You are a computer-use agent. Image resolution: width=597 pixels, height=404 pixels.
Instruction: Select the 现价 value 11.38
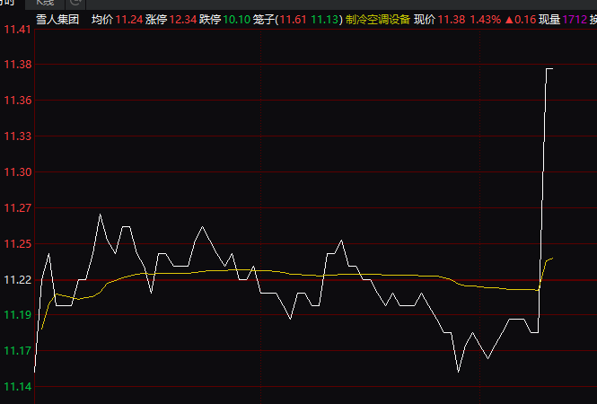452,20
